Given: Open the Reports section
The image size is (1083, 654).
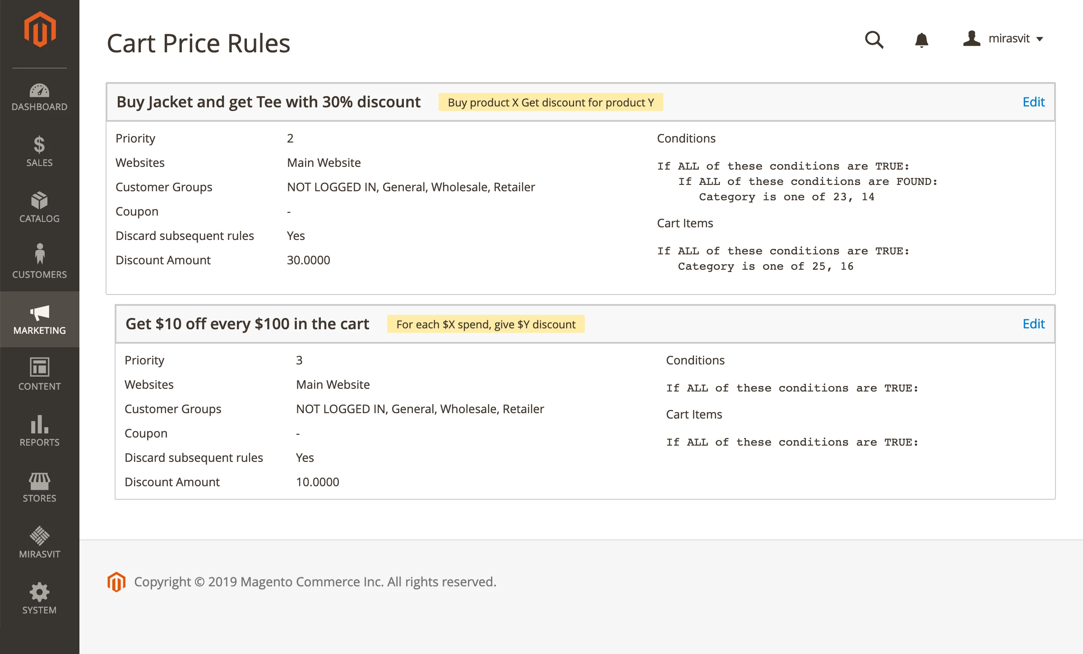Looking at the screenshot, I should point(40,430).
